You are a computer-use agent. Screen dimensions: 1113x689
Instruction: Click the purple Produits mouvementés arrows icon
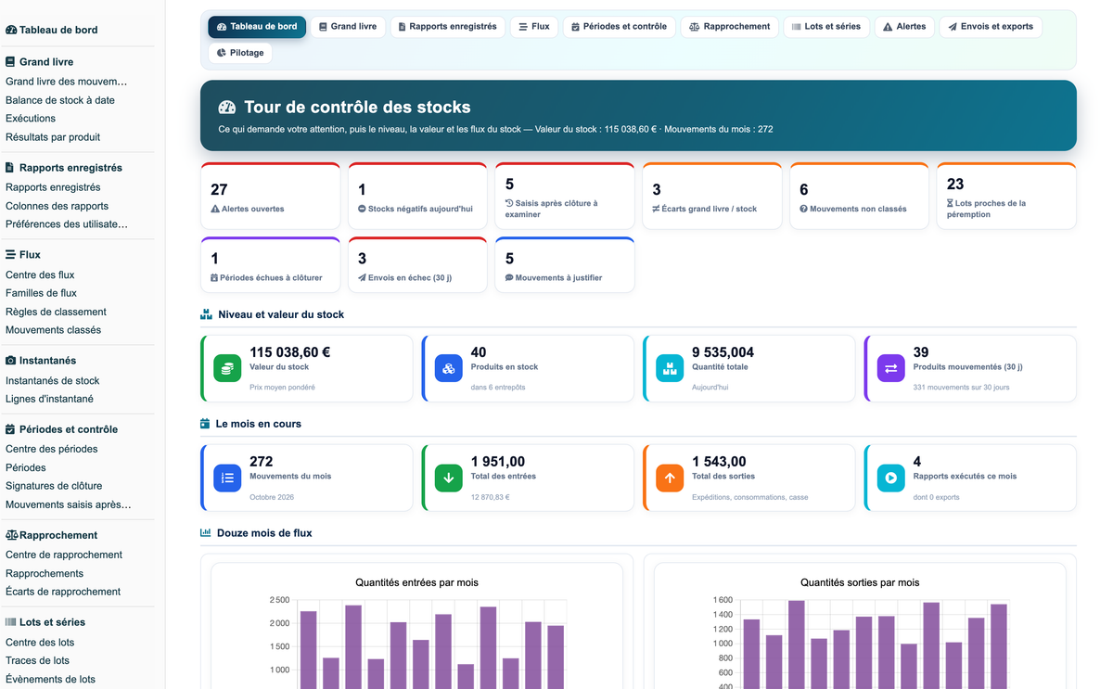click(x=890, y=368)
